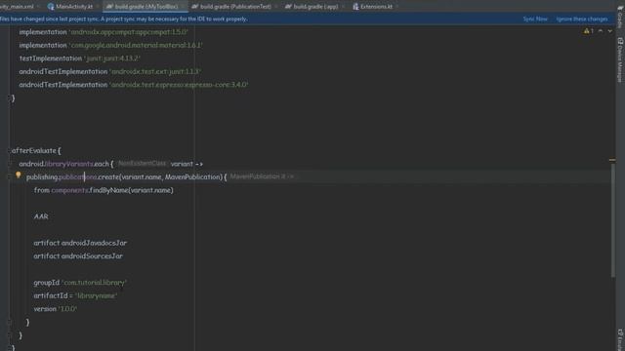Click the project sync notification message
This screenshot has height=351, width=625.
(124, 19)
